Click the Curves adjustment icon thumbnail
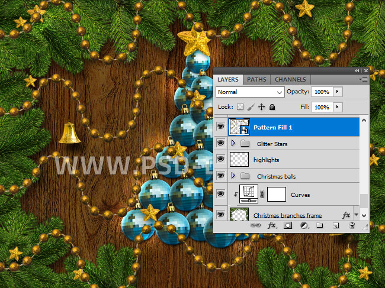The height and width of the screenshot is (288, 385). 249,194
